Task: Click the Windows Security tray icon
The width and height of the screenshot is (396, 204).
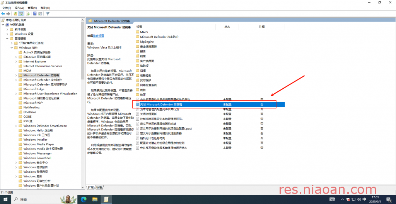Action: (x=348, y=199)
